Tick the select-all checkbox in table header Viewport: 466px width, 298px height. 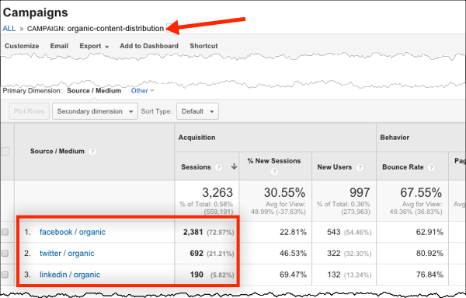[x=5, y=151]
